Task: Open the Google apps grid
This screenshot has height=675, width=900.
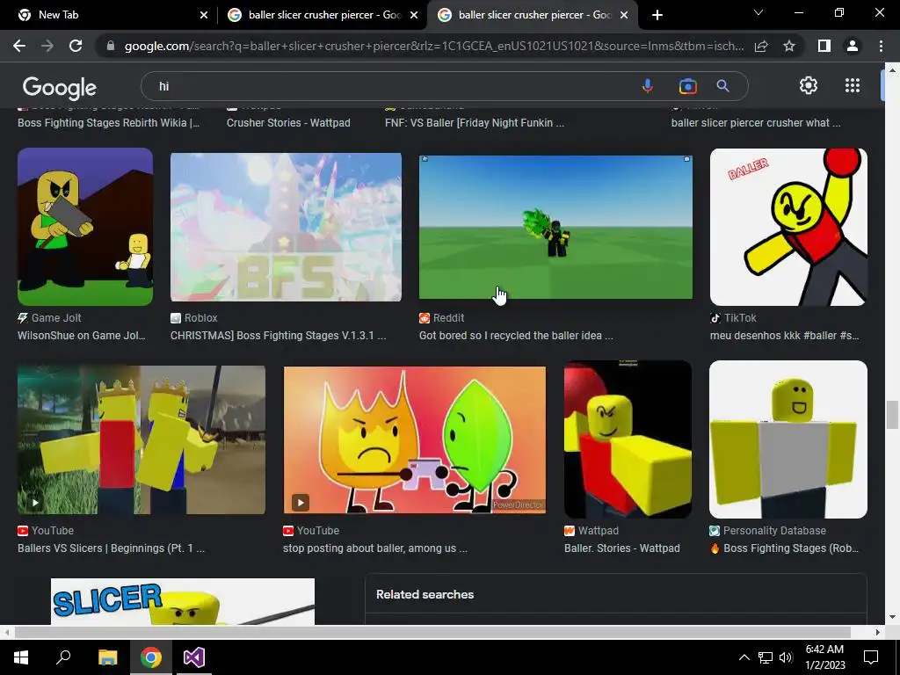Action: click(853, 85)
